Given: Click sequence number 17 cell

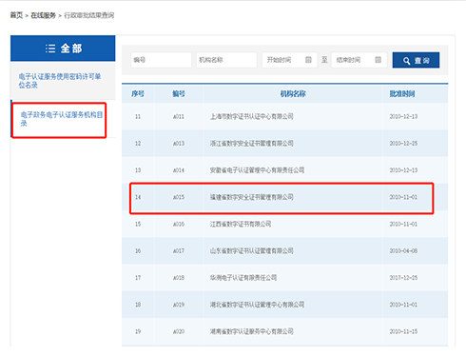Looking at the screenshot, I should click(138, 278).
